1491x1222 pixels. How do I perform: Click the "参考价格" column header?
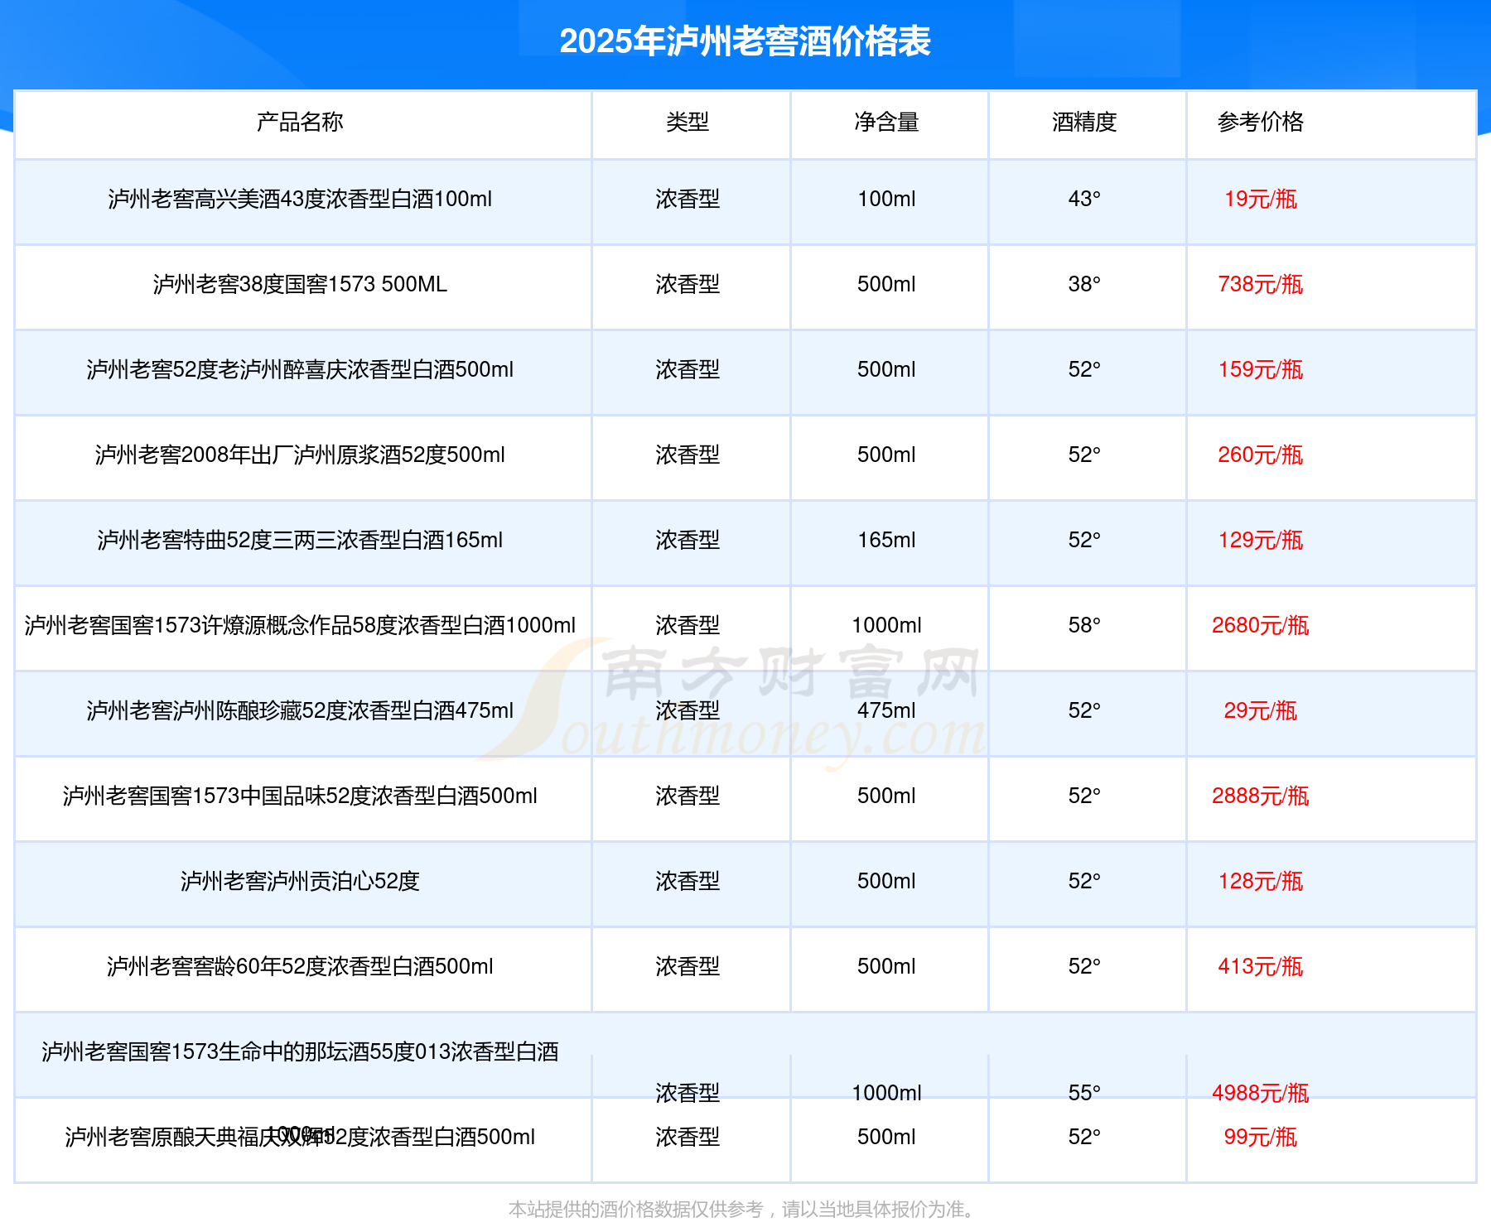1260,122
